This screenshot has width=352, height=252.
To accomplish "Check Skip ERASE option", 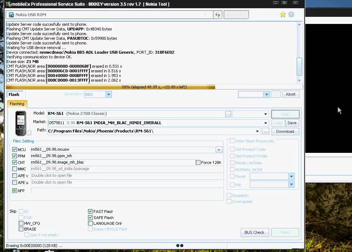I will [x=21, y=229].
